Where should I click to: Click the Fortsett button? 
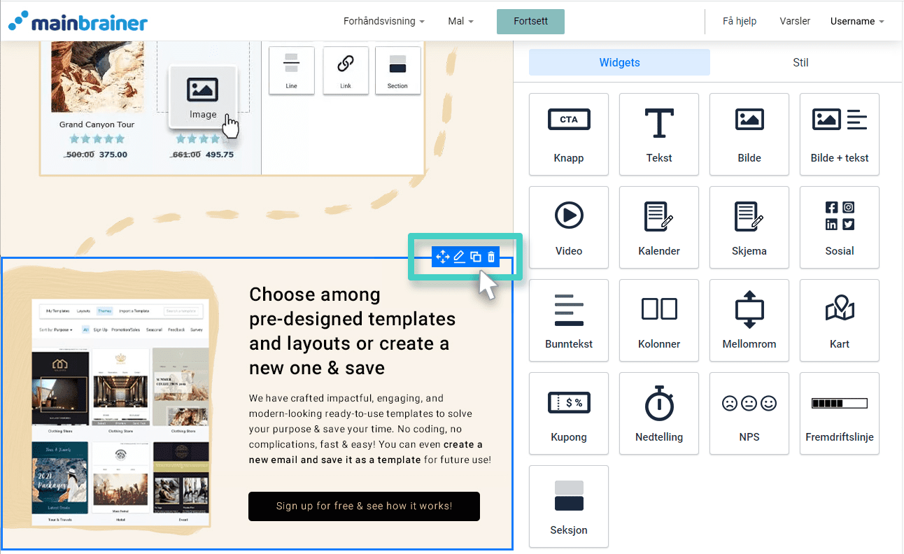530,21
